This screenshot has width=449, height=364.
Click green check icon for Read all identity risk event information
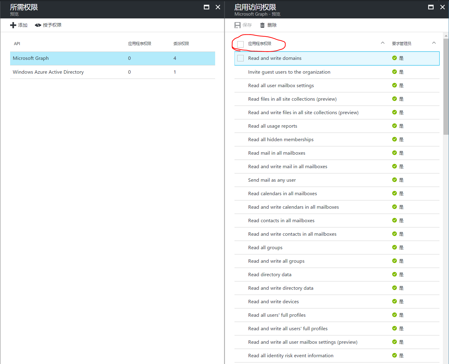coord(394,355)
